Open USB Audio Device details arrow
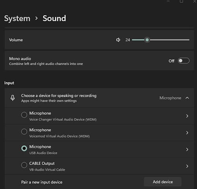This screenshot has height=189, width=197. click(187, 150)
